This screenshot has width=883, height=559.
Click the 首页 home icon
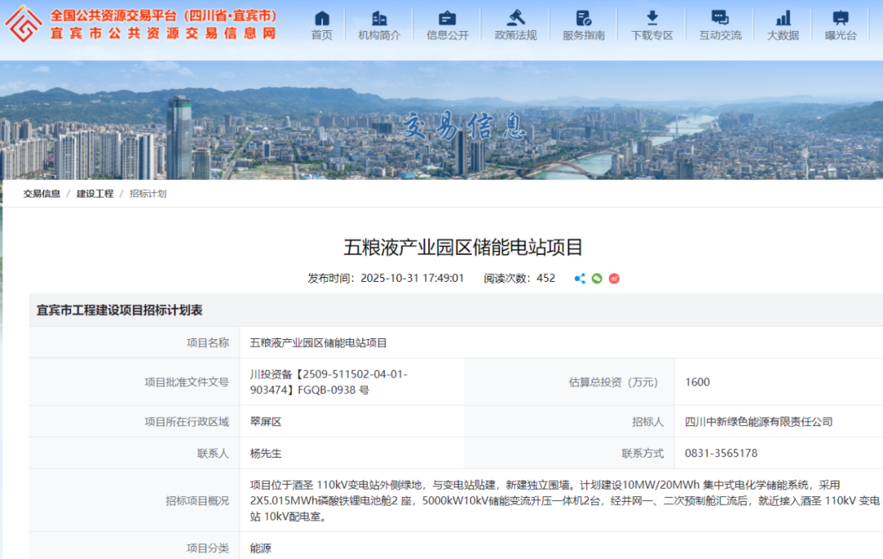pyautogui.click(x=322, y=18)
